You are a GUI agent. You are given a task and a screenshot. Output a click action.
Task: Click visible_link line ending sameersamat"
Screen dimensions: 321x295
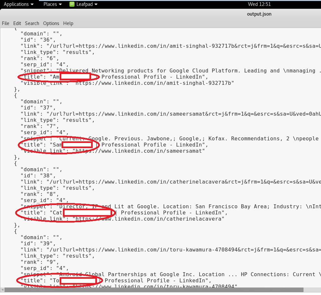pyautogui.click(x=113, y=151)
